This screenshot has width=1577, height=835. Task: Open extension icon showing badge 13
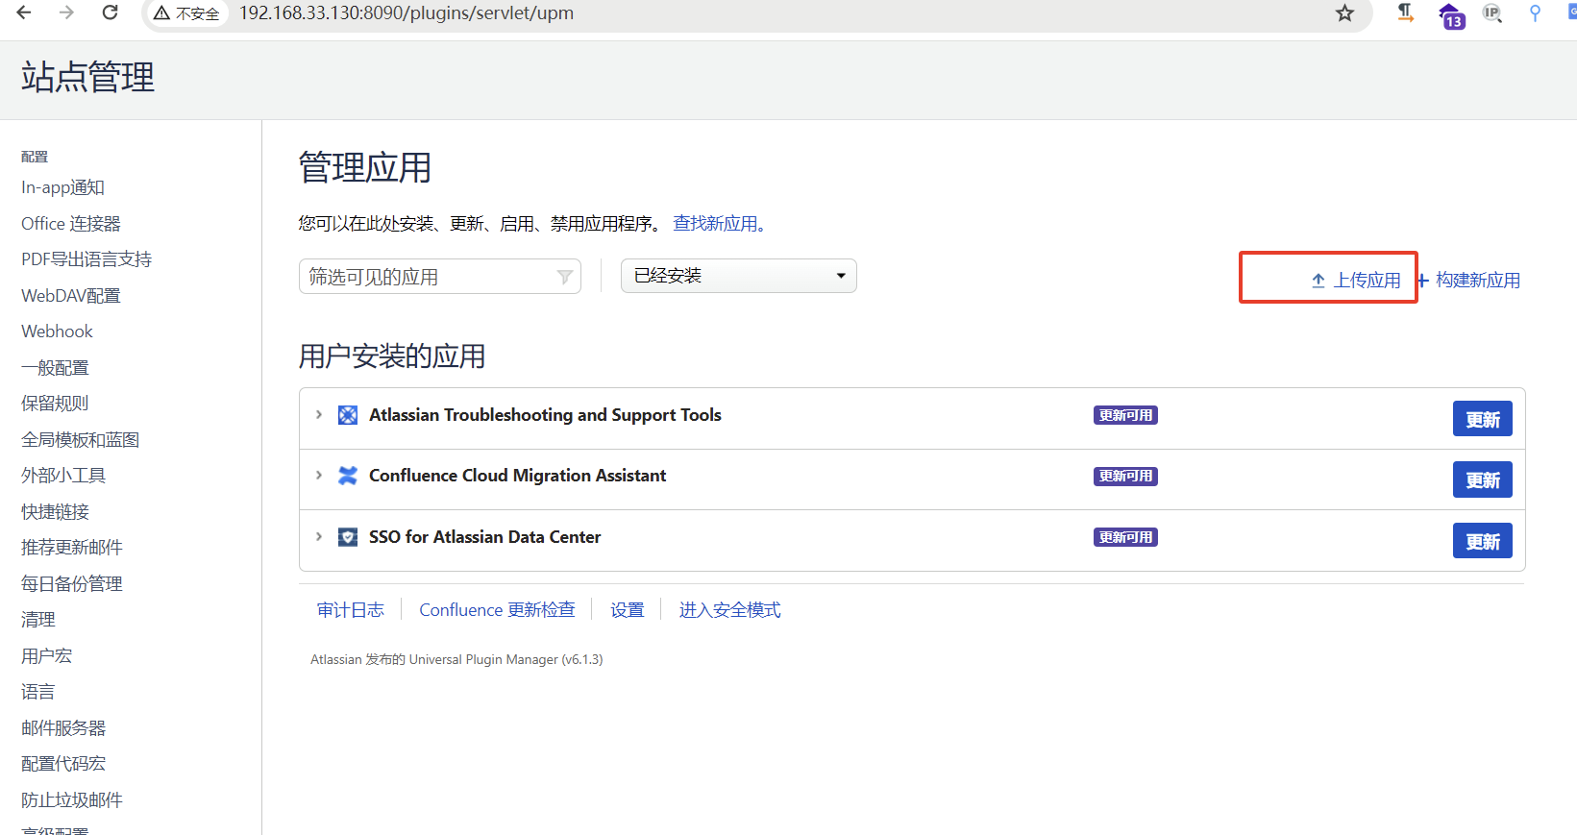[1451, 15]
